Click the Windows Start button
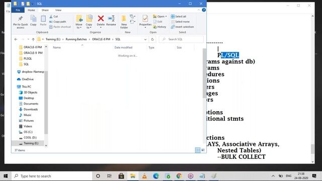Image resolution: width=322 pixels, height=181 pixels. pyautogui.click(x=6, y=176)
